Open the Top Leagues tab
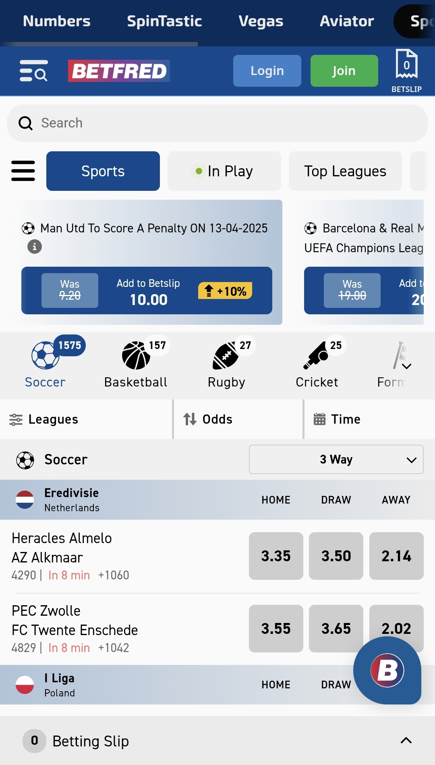Image resolution: width=435 pixels, height=765 pixels. coord(345,171)
